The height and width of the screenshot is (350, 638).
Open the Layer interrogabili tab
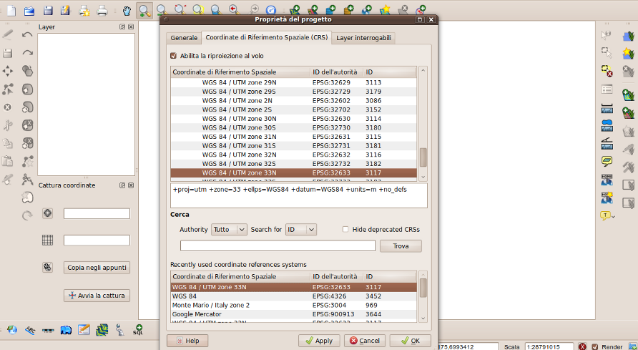coord(364,38)
